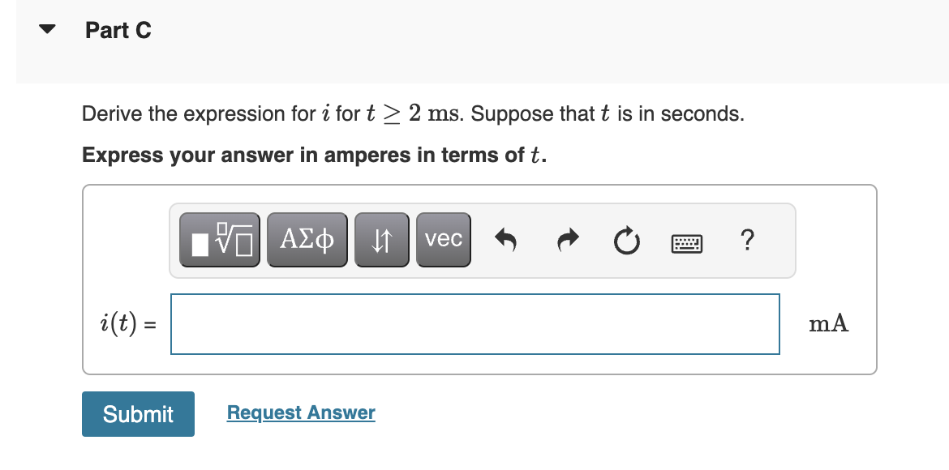This screenshot has height=470, width=949.
Task: Open the Greek letters ΑΣφ palette
Action: [x=307, y=239]
